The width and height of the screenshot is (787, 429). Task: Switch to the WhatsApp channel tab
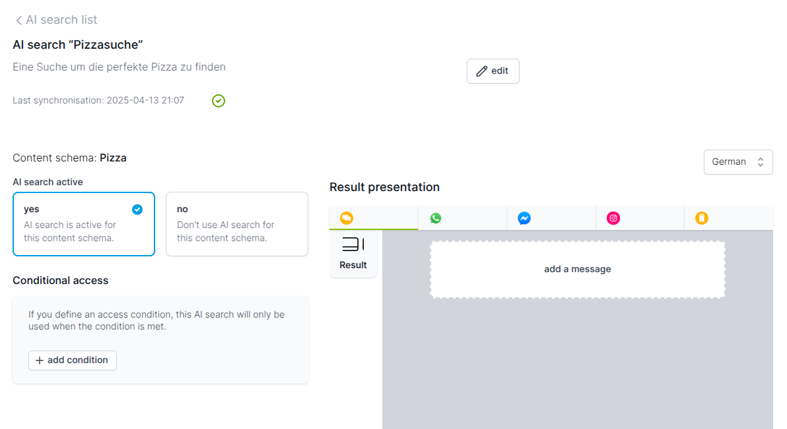(x=462, y=218)
